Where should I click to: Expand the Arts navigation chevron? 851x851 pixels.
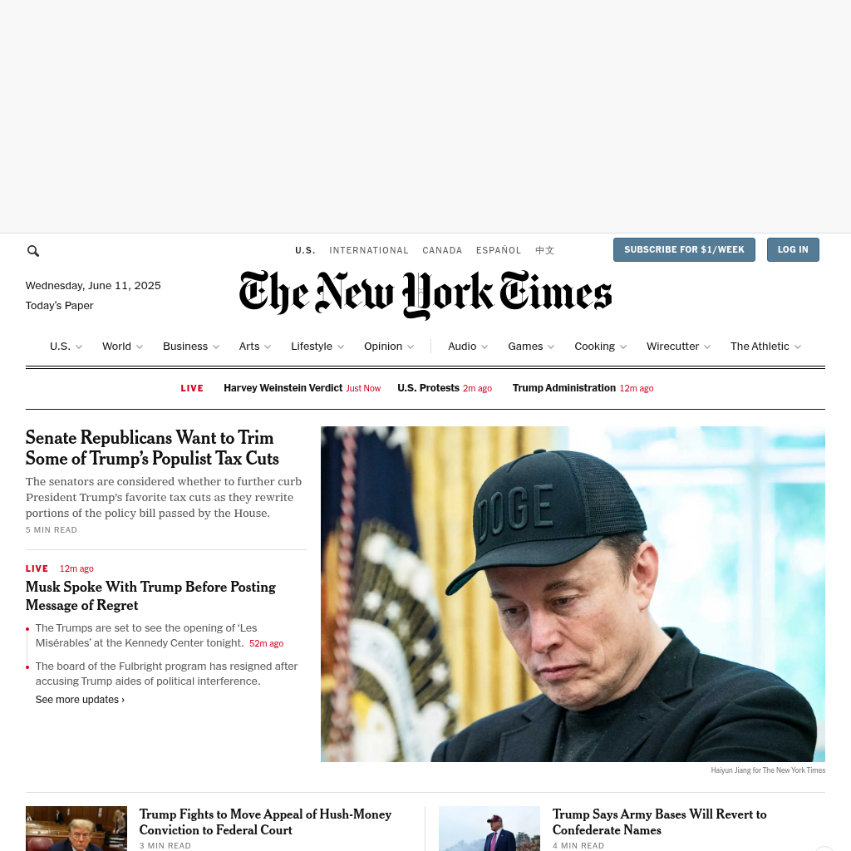(268, 347)
